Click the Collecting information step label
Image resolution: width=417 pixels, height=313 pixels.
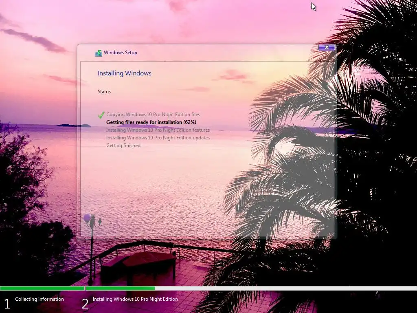click(x=40, y=299)
